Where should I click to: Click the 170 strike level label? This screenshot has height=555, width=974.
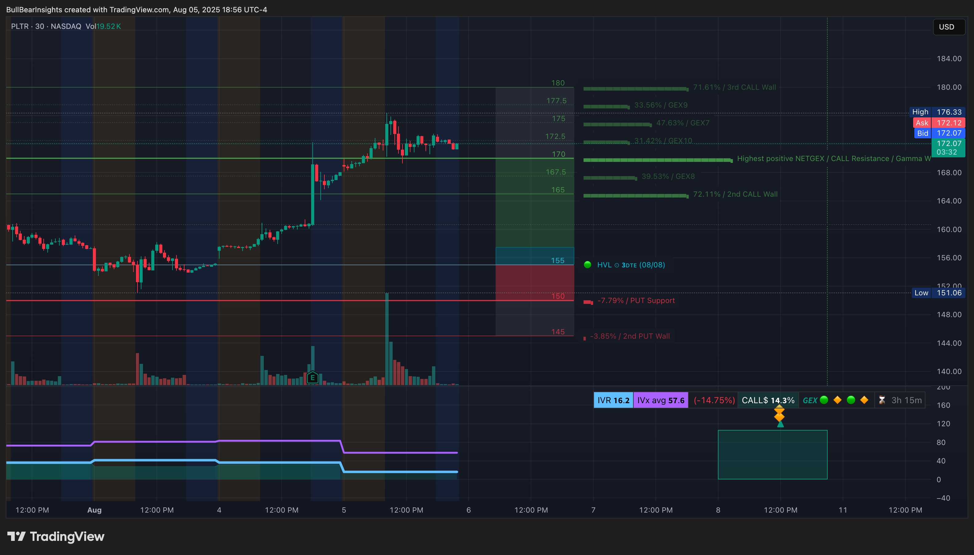559,154
